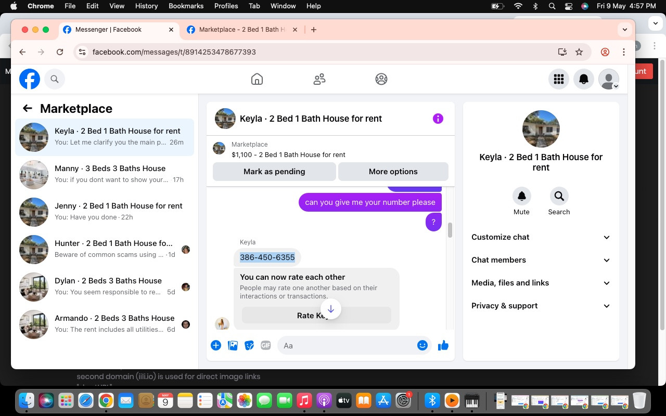Choose a sticker from the composer
The image size is (666, 416).
(x=249, y=345)
